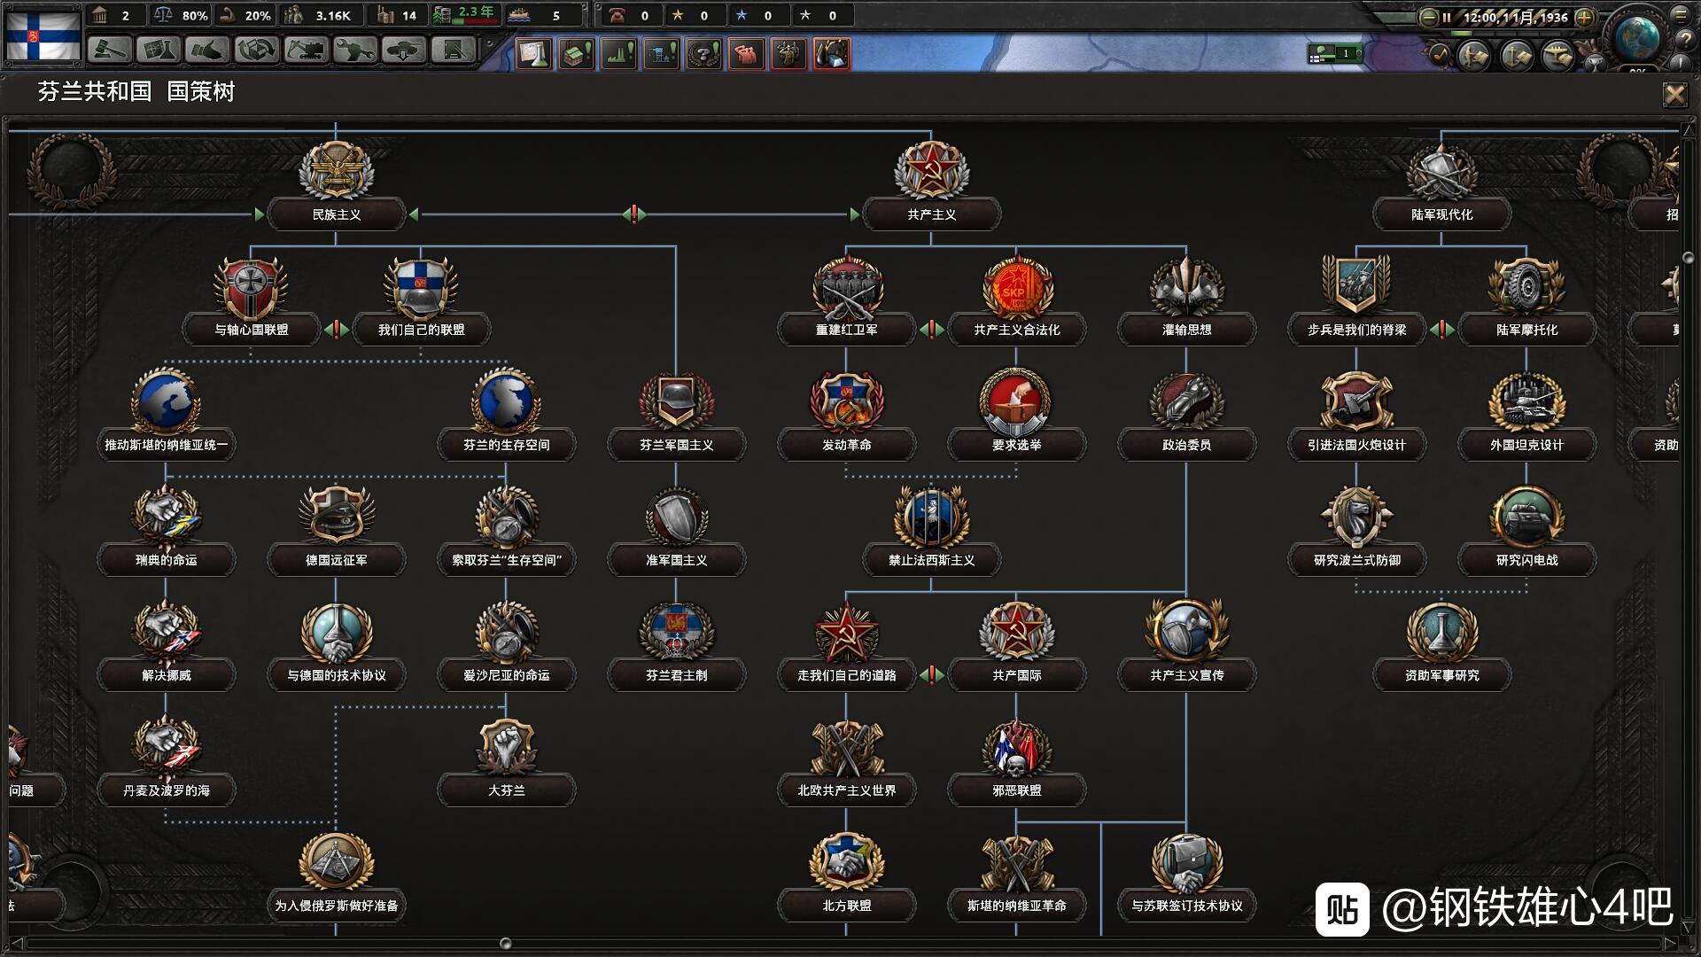Viewport: 1701px width, 957px height.
Task: Select the 研究波兰式防御 focus icon
Action: [1356, 517]
